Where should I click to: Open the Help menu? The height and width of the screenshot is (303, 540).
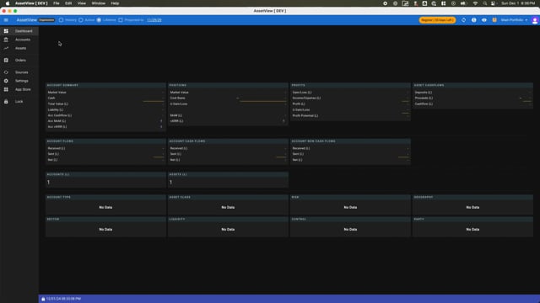click(x=115, y=3)
